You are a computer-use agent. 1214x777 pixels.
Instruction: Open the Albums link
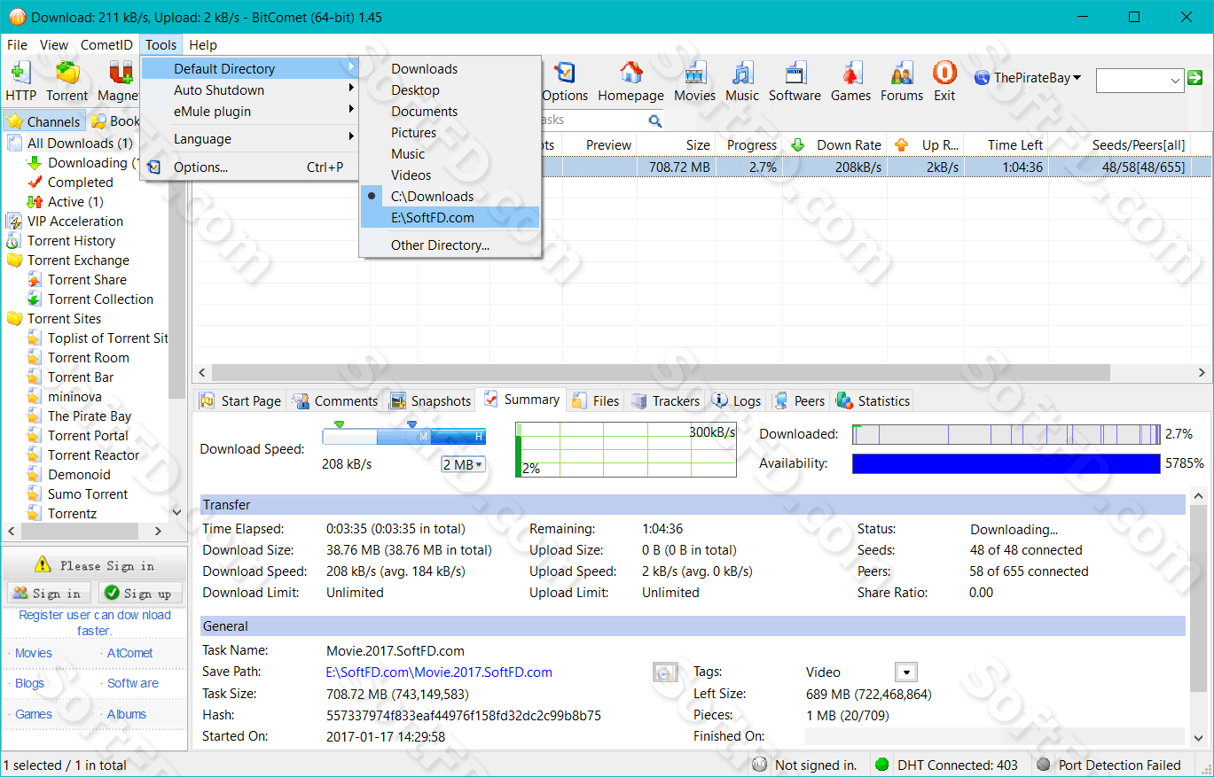click(127, 714)
